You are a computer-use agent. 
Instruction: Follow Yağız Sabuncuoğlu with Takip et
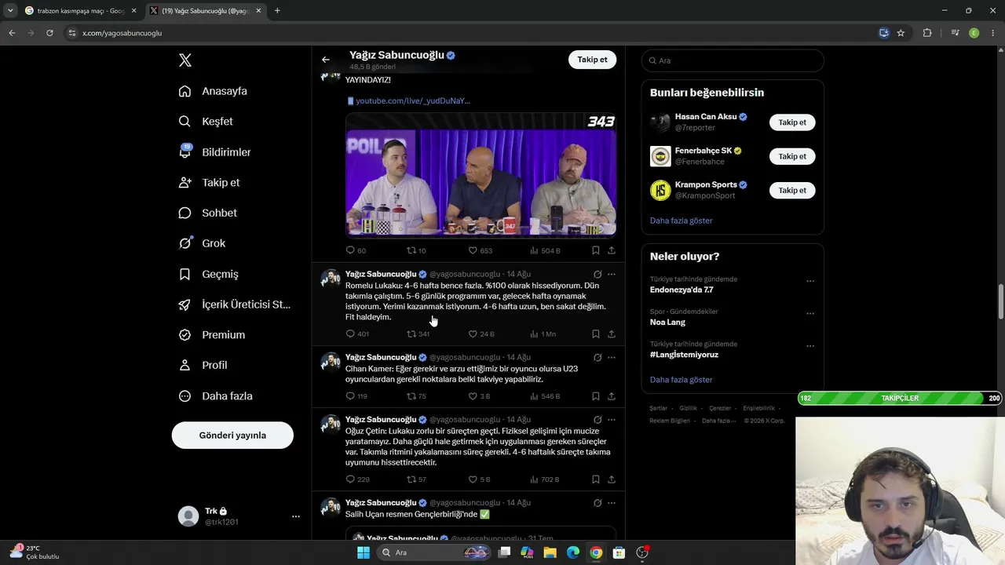click(592, 60)
